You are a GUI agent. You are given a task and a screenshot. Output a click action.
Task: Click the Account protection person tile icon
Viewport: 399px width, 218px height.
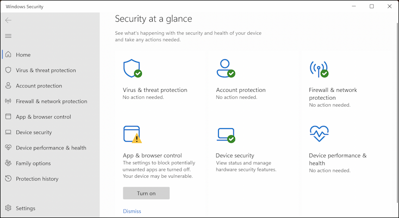(x=225, y=69)
